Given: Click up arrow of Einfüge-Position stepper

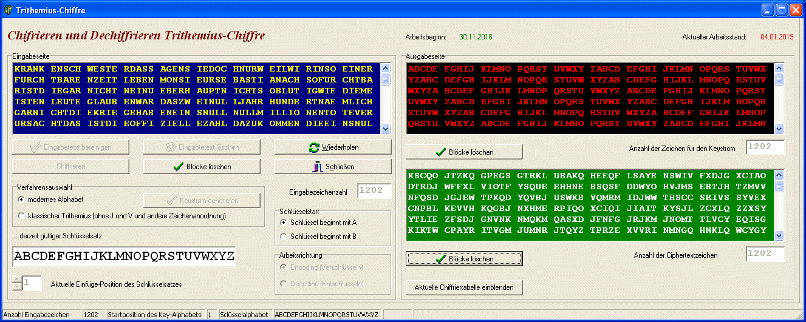Looking at the screenshot, I should tap(17, 279).
